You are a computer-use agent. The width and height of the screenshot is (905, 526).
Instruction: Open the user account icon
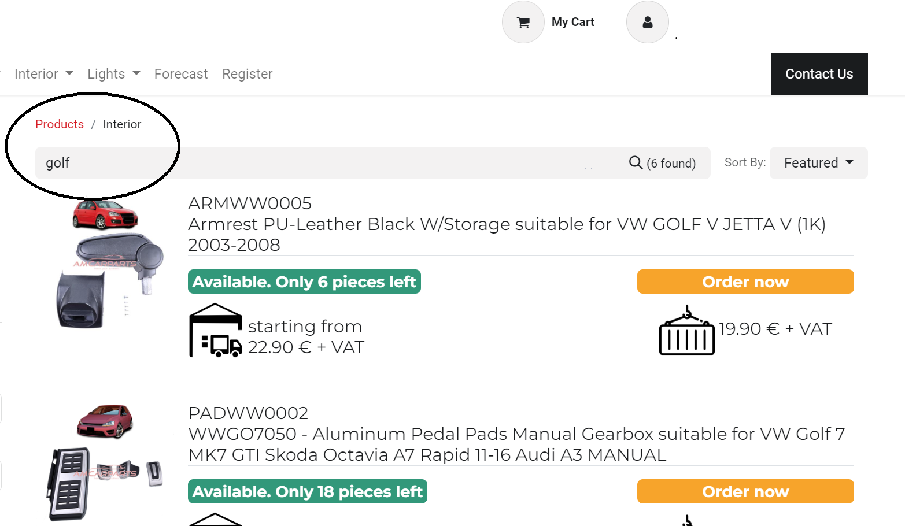(x=648, y=22)
